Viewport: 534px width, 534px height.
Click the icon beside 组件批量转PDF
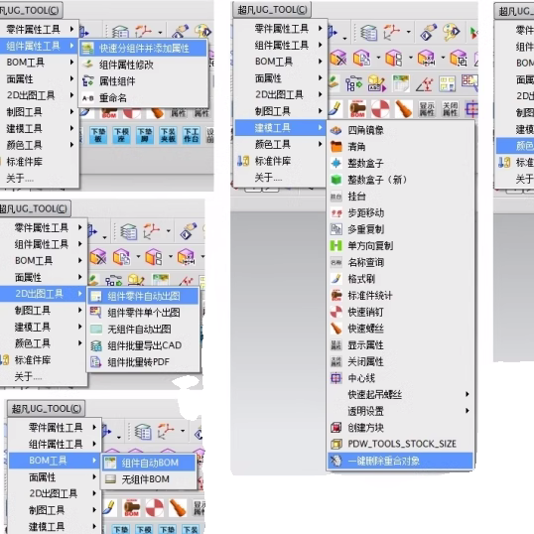coord(95,362)
